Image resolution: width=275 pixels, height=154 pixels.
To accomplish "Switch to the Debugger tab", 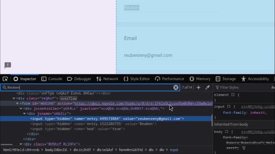I will tap(79, 79).
